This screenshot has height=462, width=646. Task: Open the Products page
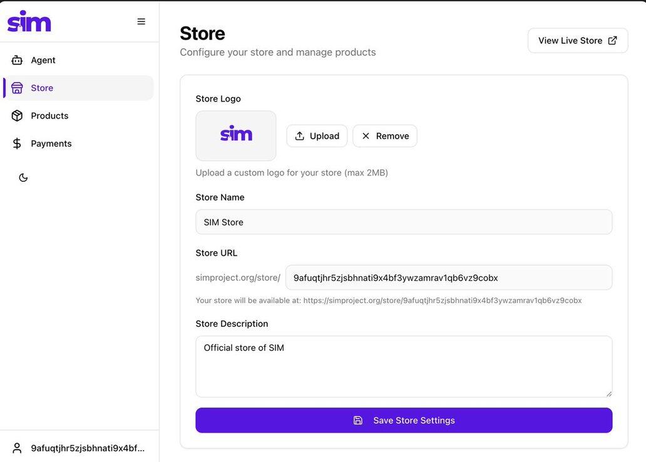pyautogui.click(x=49, y=116)
